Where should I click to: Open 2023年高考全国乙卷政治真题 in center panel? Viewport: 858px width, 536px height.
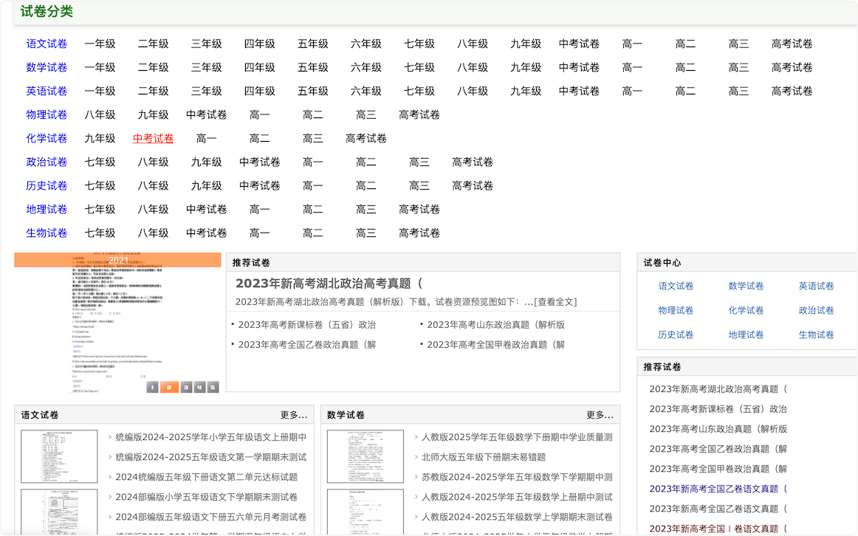(x=307, y=345)
